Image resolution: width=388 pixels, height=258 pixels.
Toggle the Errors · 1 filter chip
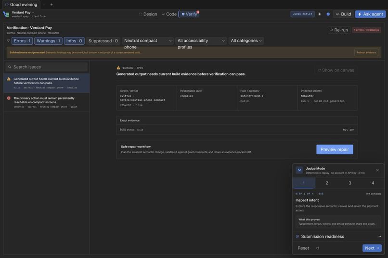tap(22, 41)
